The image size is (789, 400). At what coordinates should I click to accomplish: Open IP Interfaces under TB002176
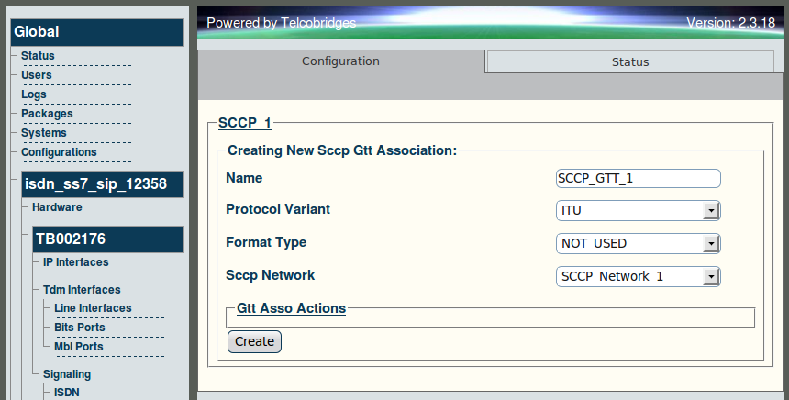pyautogui.click(x=75, y=262)
